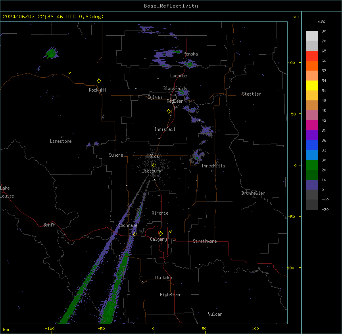Select the pink swatch in dBZ legend

[x=312, y=115]
